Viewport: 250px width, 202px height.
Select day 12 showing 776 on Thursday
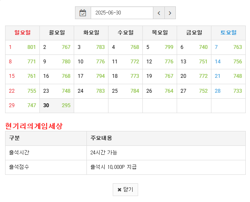coord(160,62)
